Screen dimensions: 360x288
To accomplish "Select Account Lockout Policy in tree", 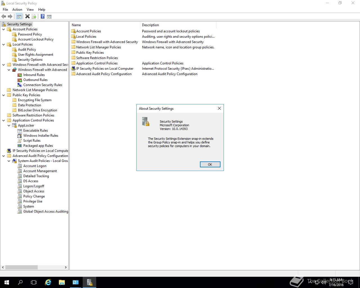I will click(36, 39).
